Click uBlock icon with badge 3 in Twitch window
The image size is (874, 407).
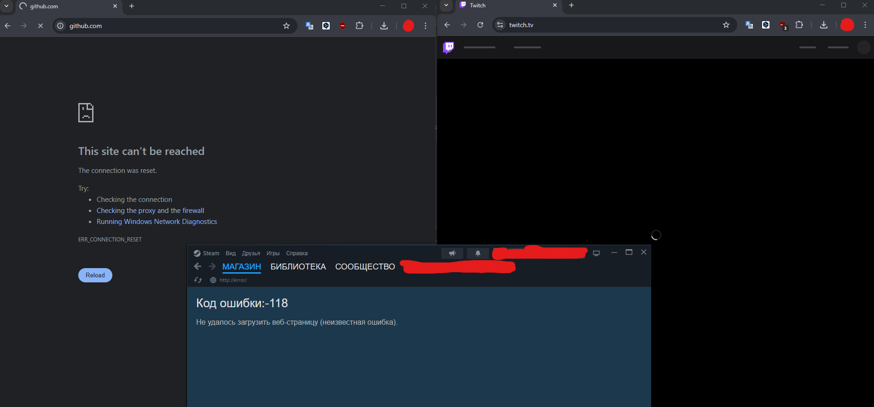pyautogui.click(x=783, y=25)
